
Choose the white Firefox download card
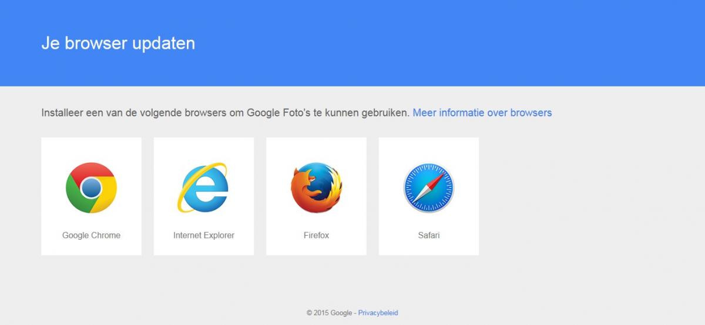[316, 196]
